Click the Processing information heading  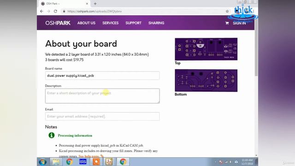point(75,136)
